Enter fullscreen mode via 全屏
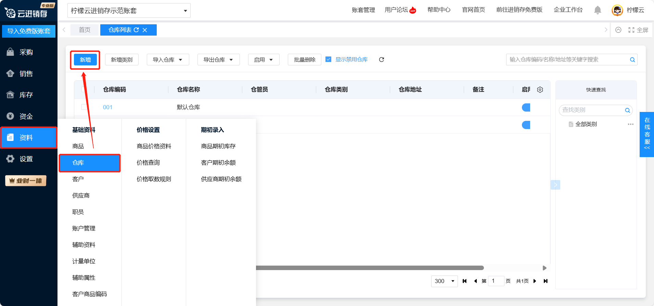Screen dimensions: 654x306 pos(638,30)
